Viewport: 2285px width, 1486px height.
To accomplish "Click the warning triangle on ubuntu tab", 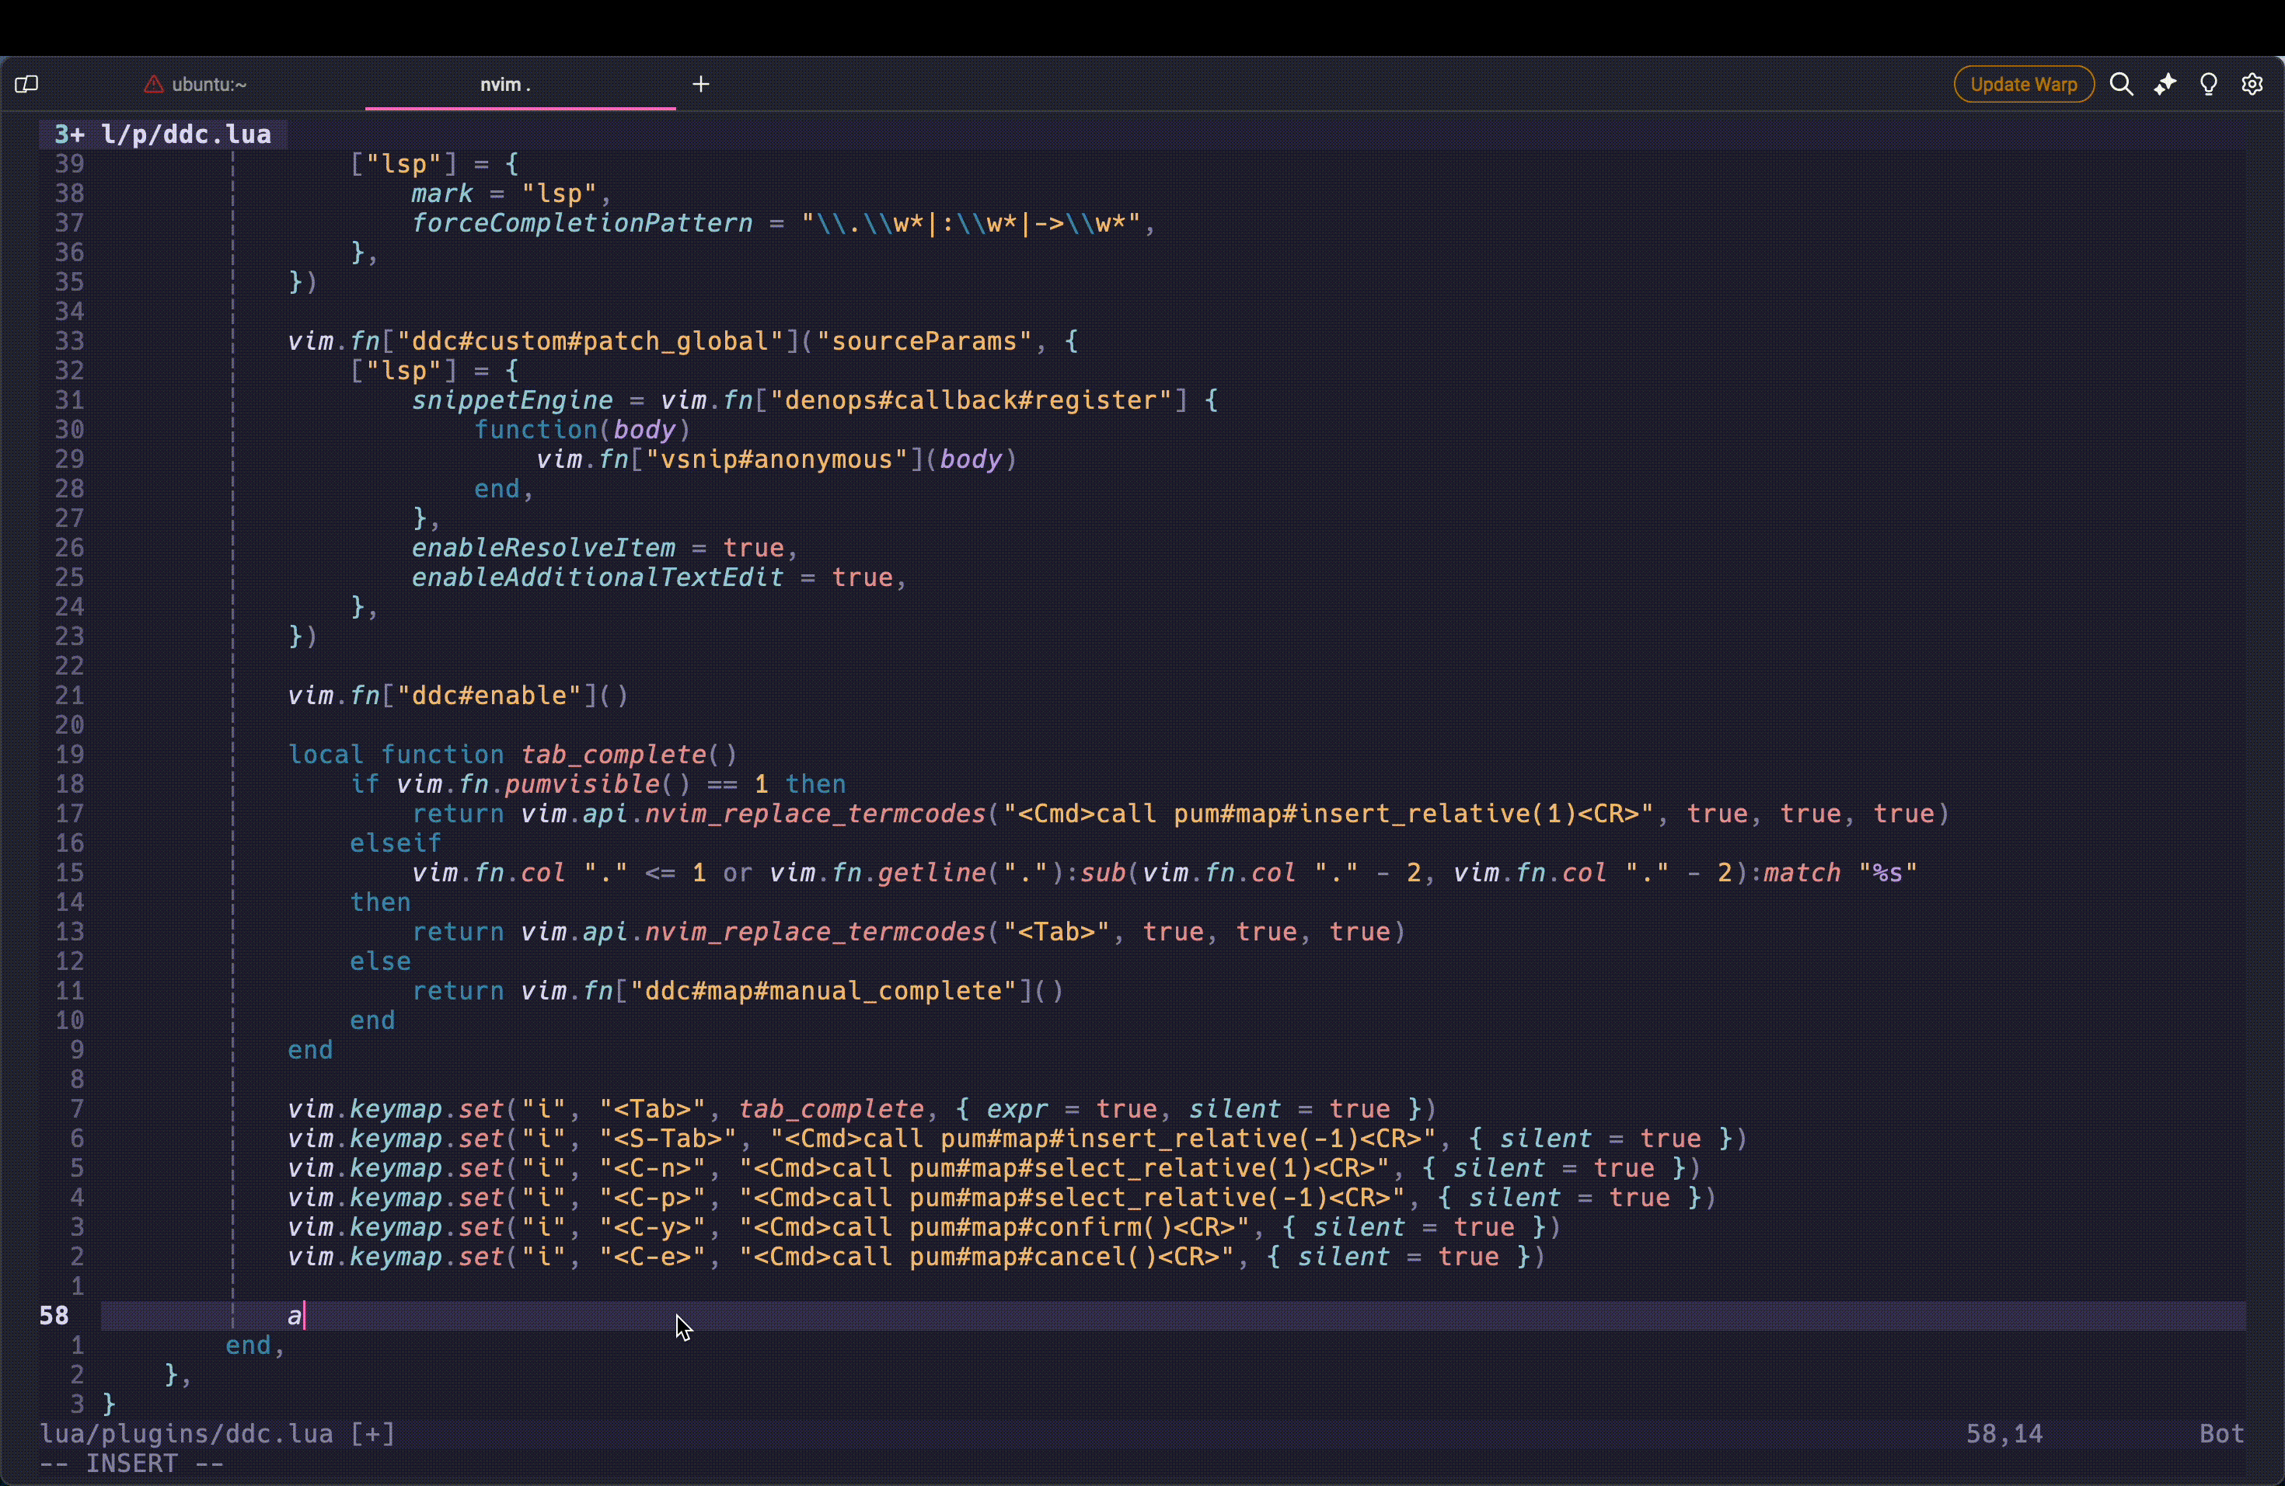I will 154,85.
